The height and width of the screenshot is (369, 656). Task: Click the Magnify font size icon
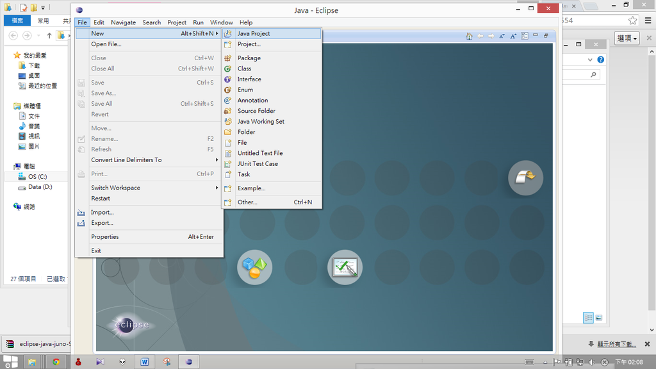[514, 36]
